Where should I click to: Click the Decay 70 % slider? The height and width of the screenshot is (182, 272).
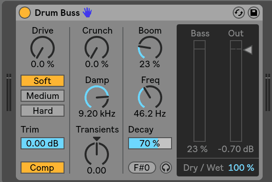tap(150, 143)
